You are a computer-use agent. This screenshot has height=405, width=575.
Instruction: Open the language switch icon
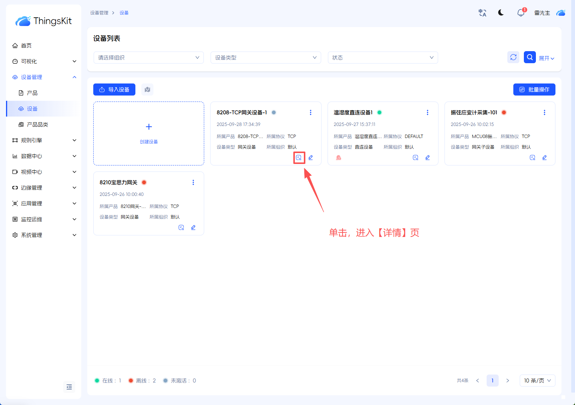point(482,13)
